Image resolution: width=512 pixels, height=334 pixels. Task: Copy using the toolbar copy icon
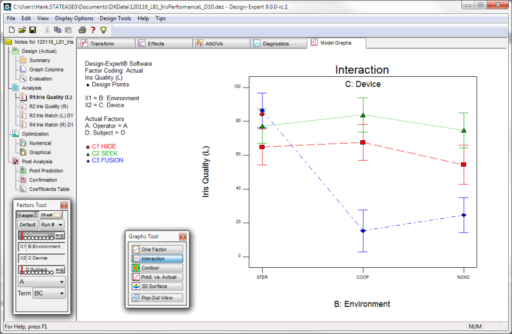click(x=58, y=30)
